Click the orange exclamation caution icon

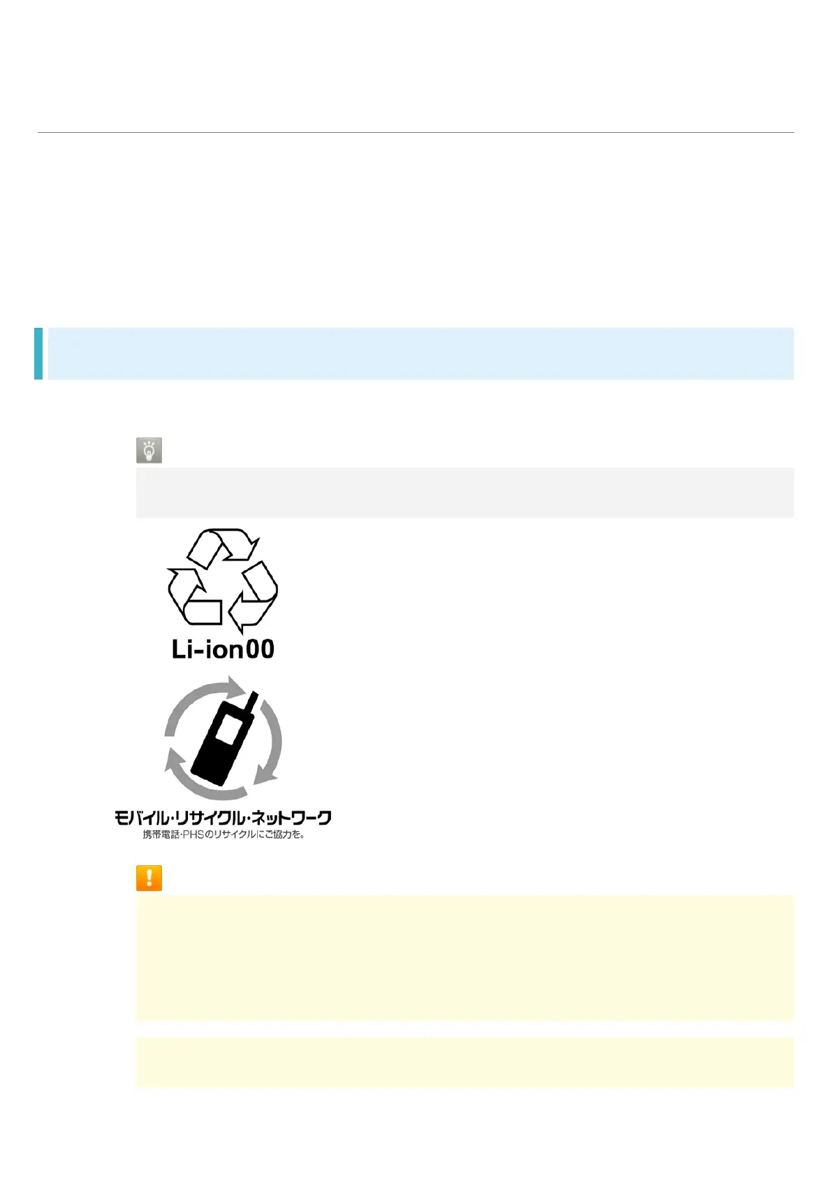tap(149, 878)
